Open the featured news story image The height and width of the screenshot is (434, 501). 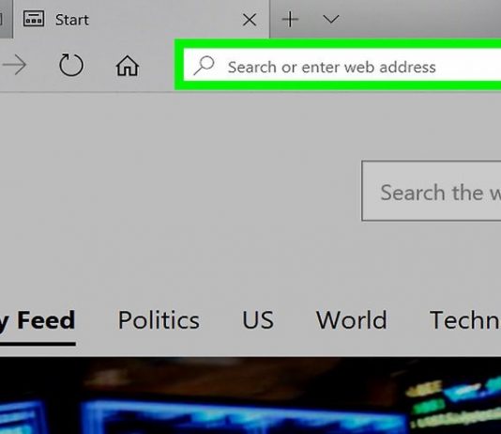[x=250, y=395]
